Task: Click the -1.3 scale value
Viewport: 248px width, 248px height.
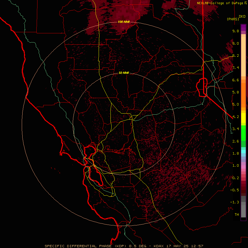Action: pos(234,202)
